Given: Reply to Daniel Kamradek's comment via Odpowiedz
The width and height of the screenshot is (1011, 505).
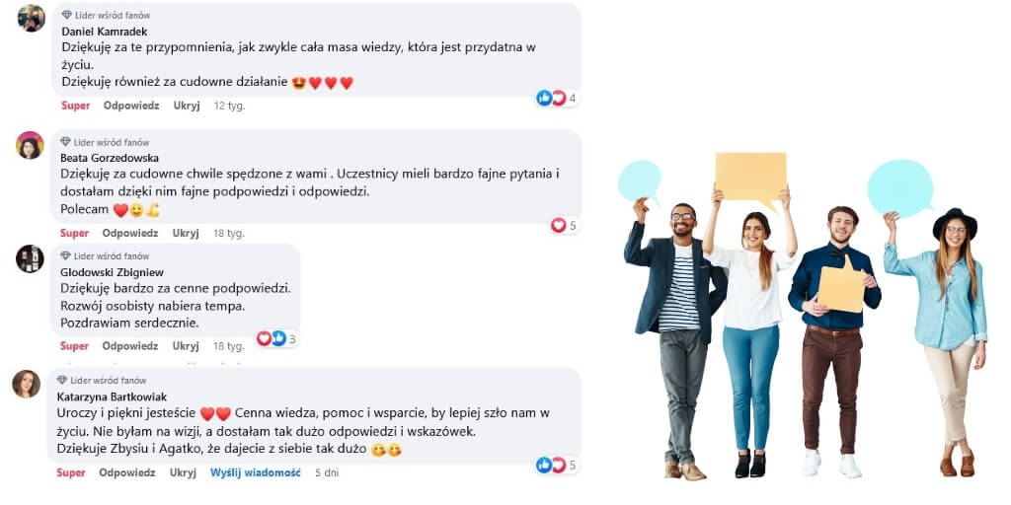Looking at the screenshot, I should click(x=131, y=106).
